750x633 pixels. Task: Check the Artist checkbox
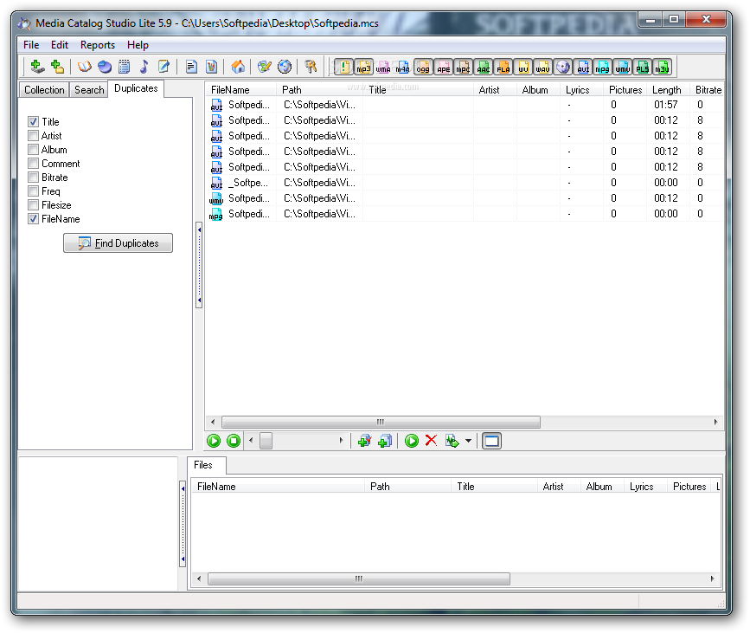coord(33,135)
